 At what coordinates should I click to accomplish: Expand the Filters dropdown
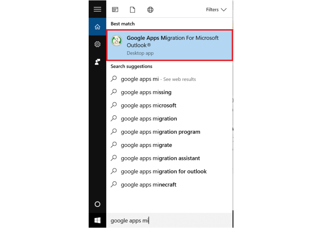[216, 9]
